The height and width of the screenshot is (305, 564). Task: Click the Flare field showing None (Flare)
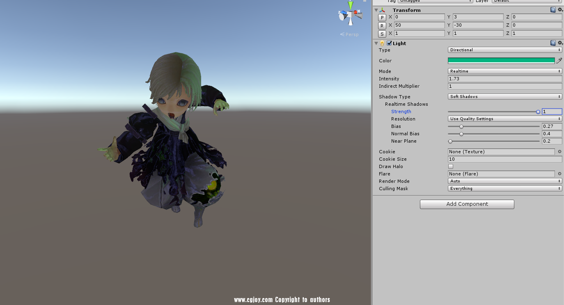pyautogui.click(x=501, y=174)
